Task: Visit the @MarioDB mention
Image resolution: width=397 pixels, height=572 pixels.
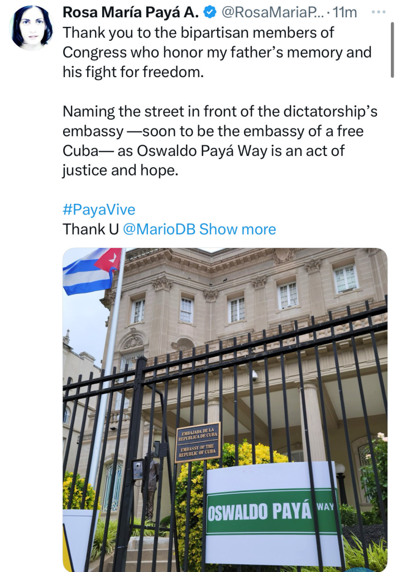Action: [159, 229]
